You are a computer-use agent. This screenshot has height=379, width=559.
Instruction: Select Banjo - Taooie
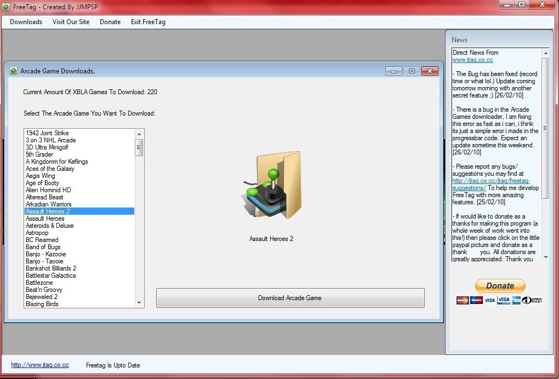79,261
